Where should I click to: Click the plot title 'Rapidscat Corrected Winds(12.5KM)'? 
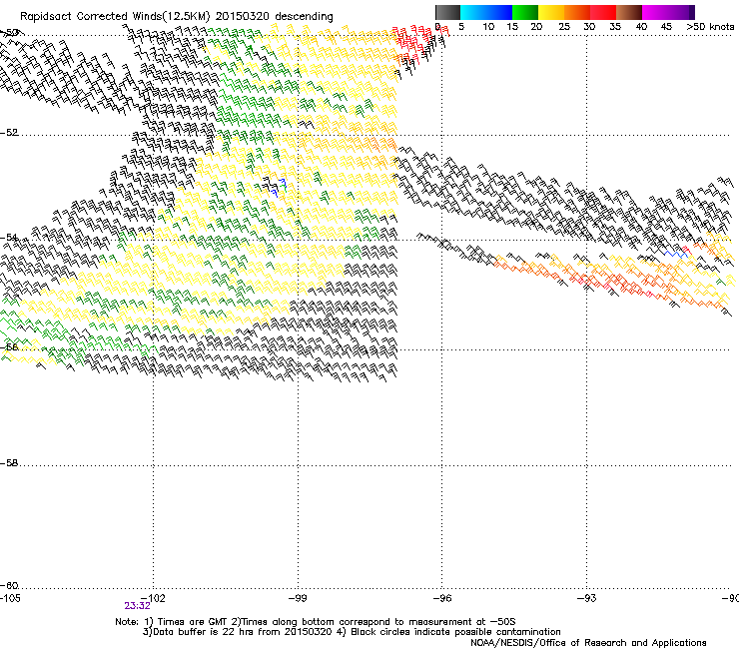(x=115, y=17)
